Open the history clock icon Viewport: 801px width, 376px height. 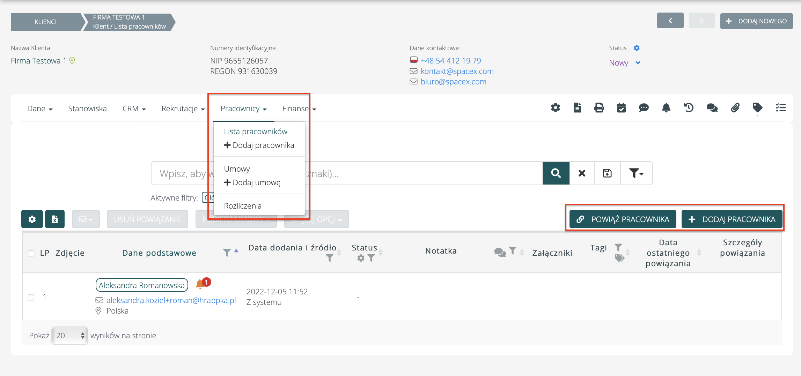tap(688, 108)
